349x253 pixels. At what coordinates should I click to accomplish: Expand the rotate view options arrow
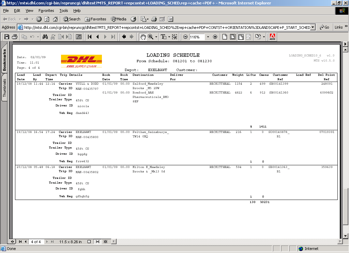(x=264, y=37)
